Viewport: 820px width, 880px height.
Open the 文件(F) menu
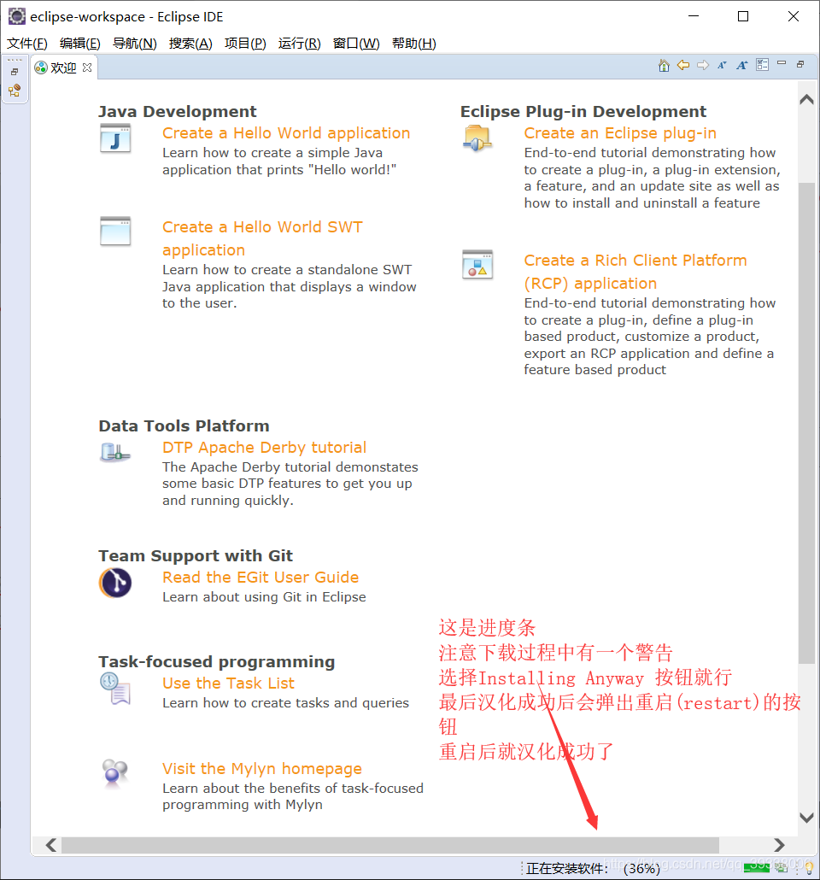click(x=27, y=44)
